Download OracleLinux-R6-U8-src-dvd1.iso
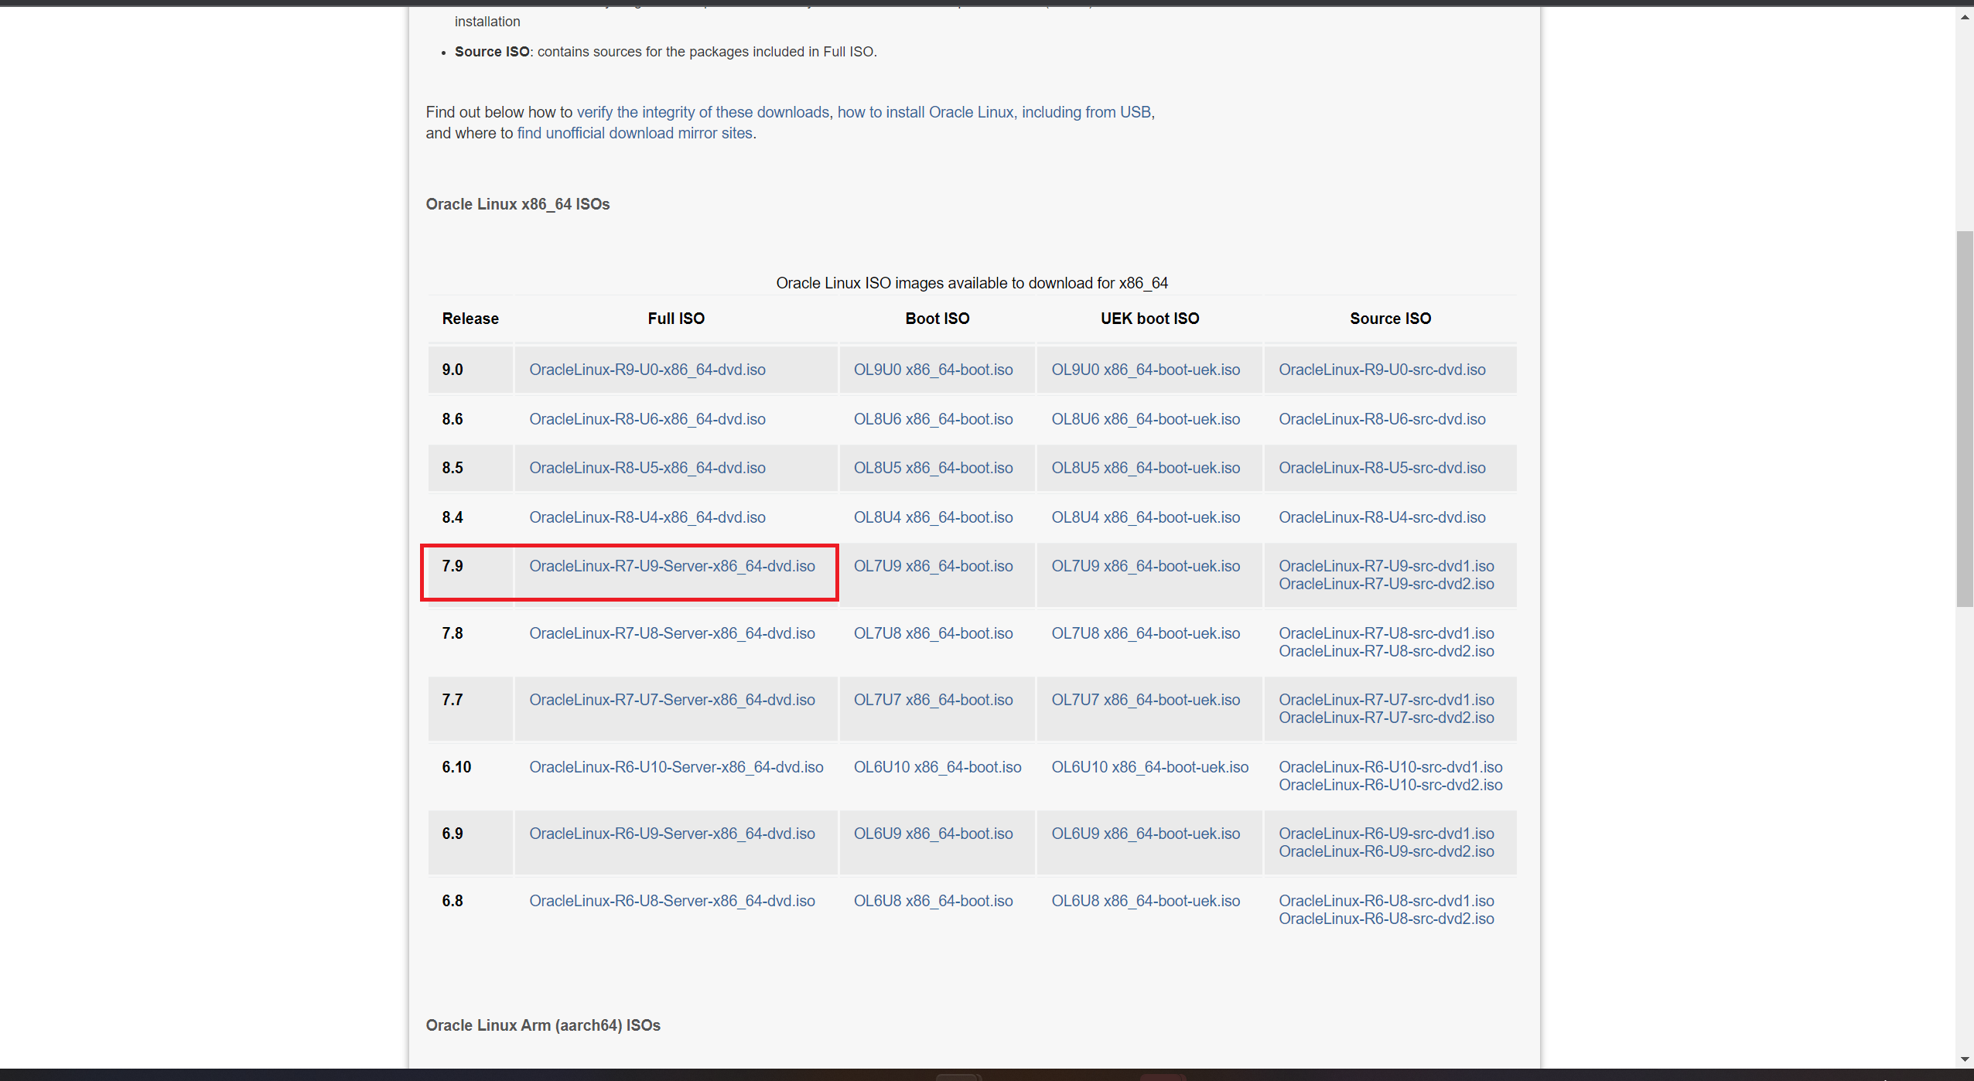 coord(1386,901)
